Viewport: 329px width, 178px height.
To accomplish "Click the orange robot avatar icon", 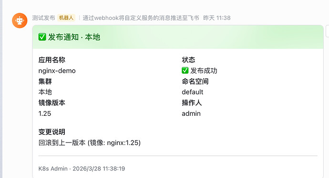I will [x=20, y=20].
